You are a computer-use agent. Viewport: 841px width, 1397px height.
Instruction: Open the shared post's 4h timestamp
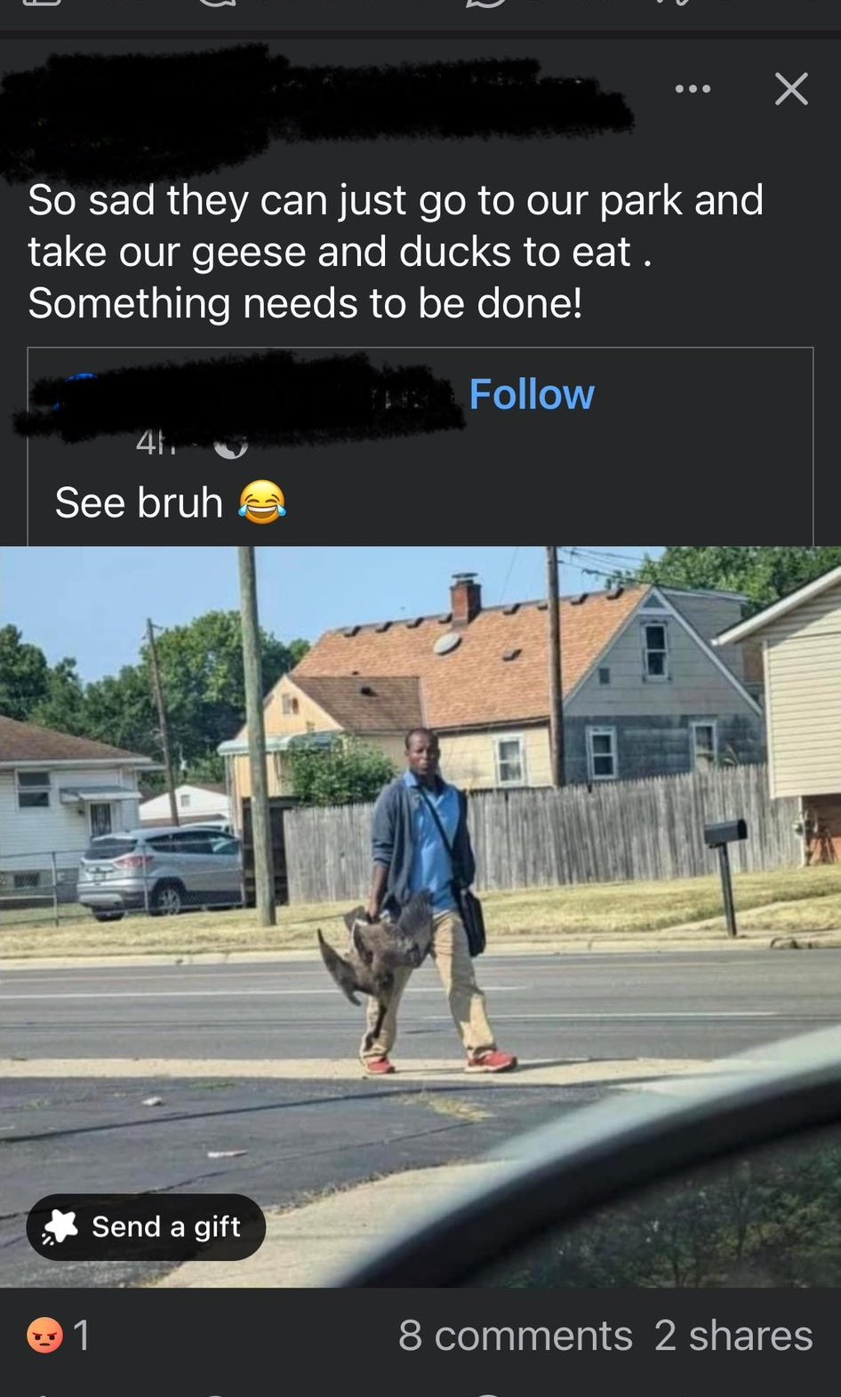coord(155,444)
